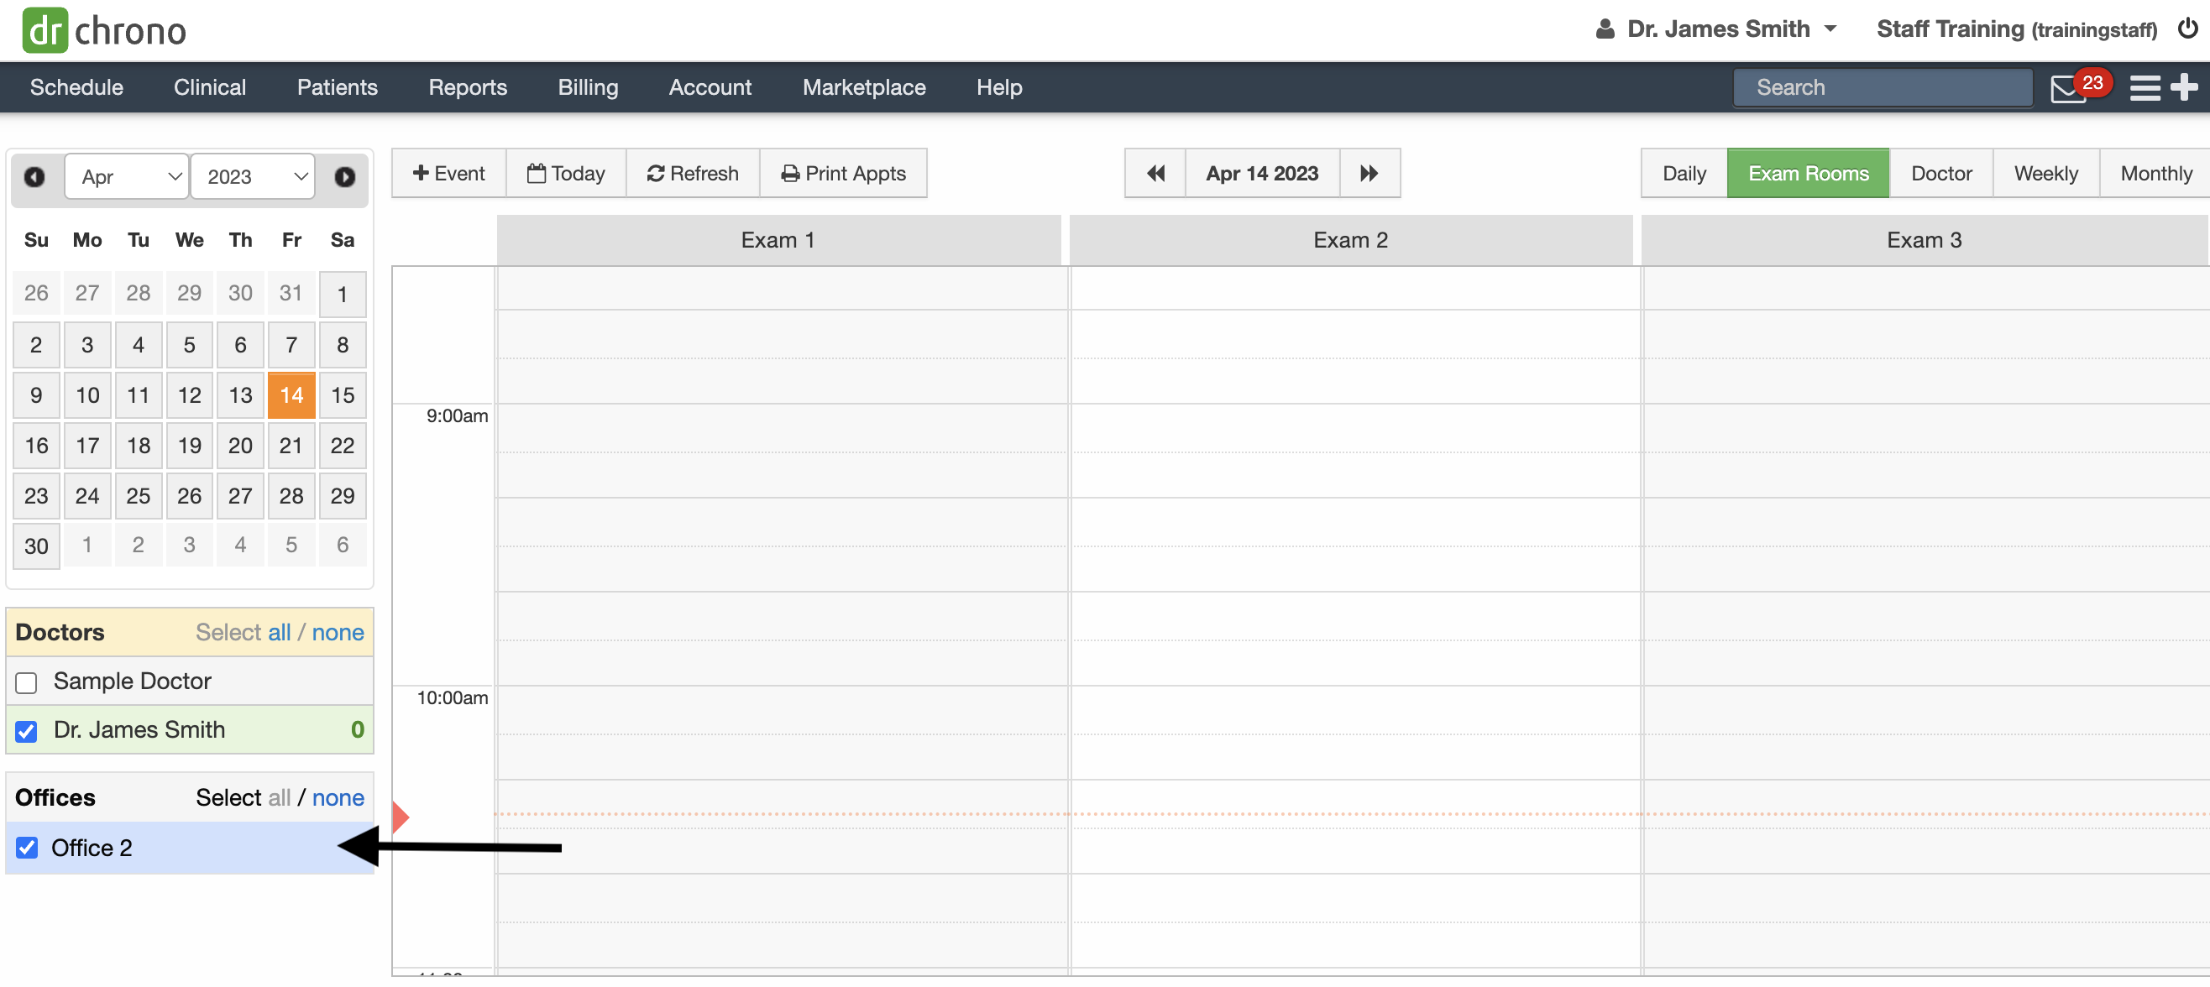
Task: Select the Exam Rooms view
Action: click(1808, 173)
